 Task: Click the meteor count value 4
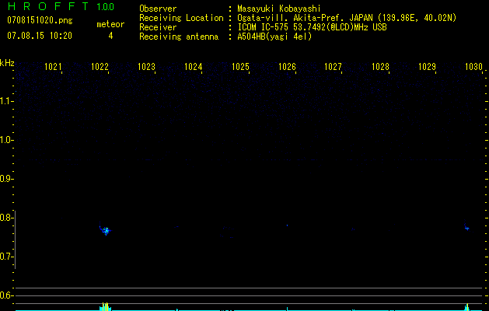[110, 36]
